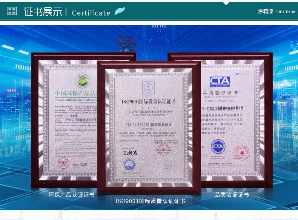Open the ecolabel certificate plaque on the left

(x=64, y=120)
